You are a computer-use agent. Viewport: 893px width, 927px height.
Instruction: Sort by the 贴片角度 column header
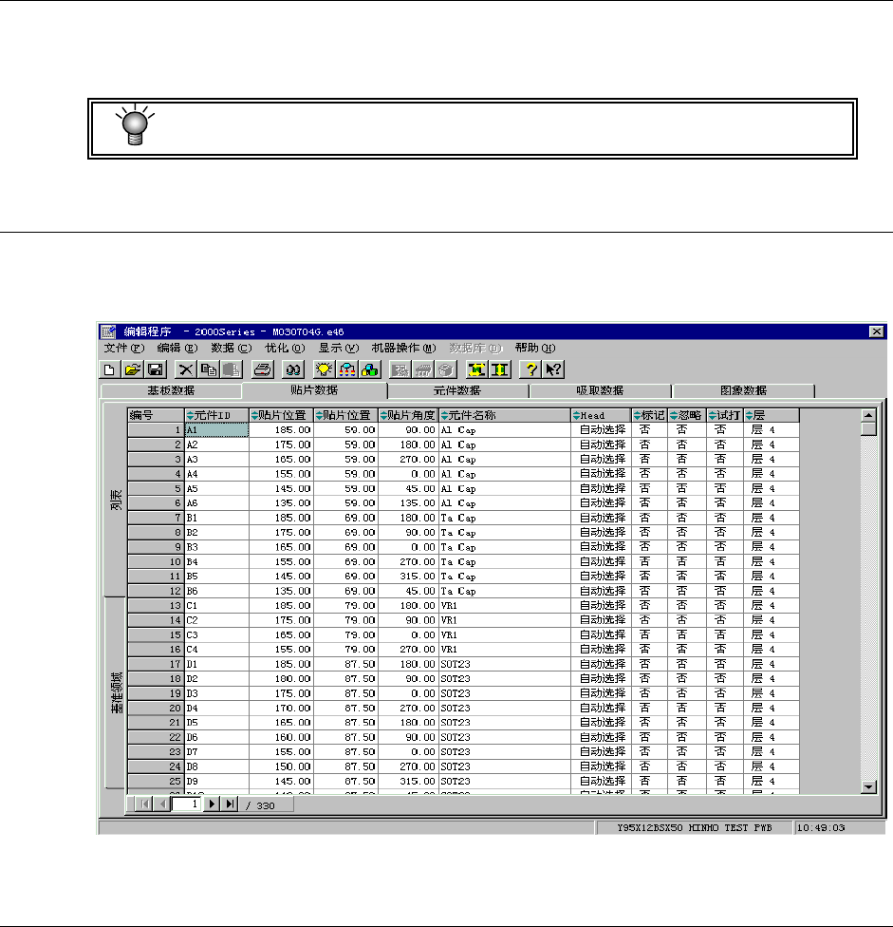[x=409, y=416]
